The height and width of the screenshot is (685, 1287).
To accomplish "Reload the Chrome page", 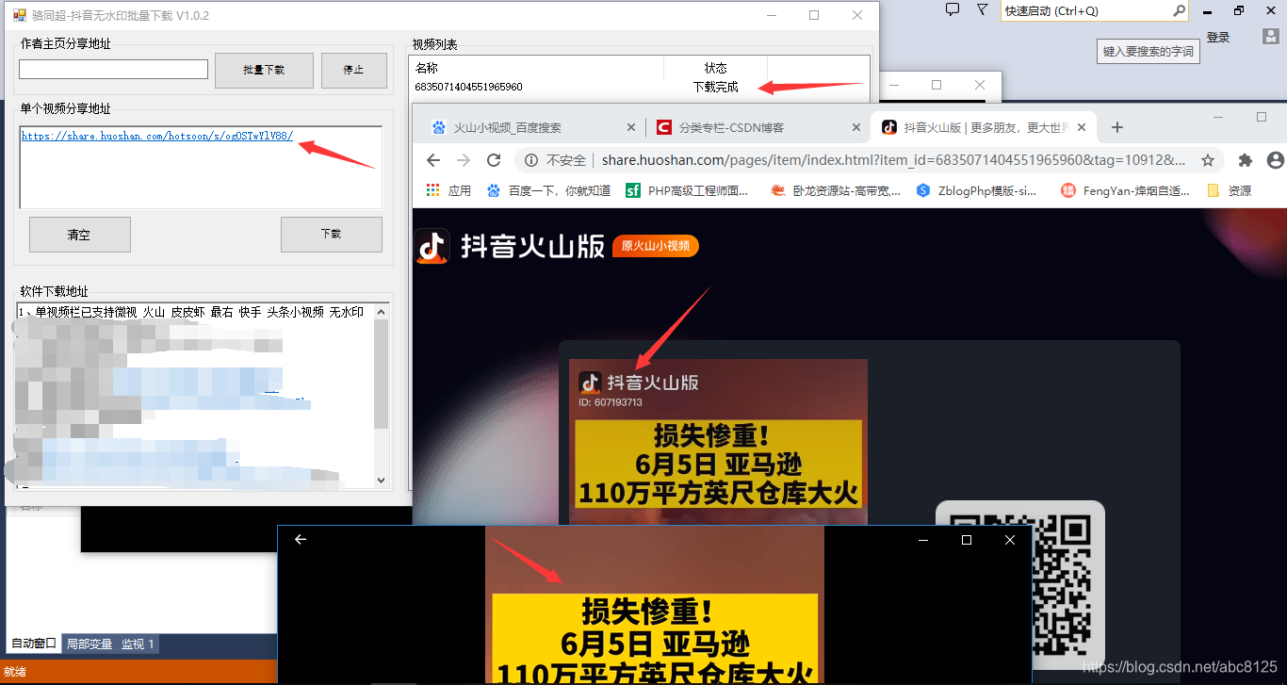I will [x=494, y=160].
